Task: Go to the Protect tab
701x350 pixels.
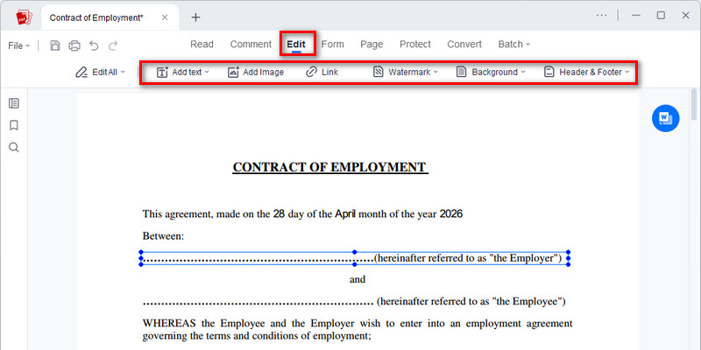Action: coord(414,45)
